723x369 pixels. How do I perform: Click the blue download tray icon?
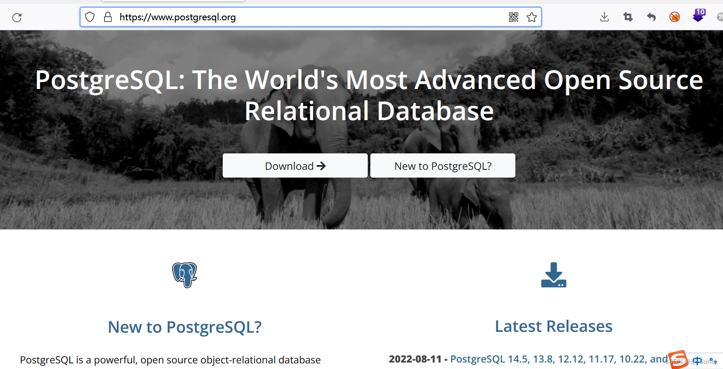pos(554,275)
